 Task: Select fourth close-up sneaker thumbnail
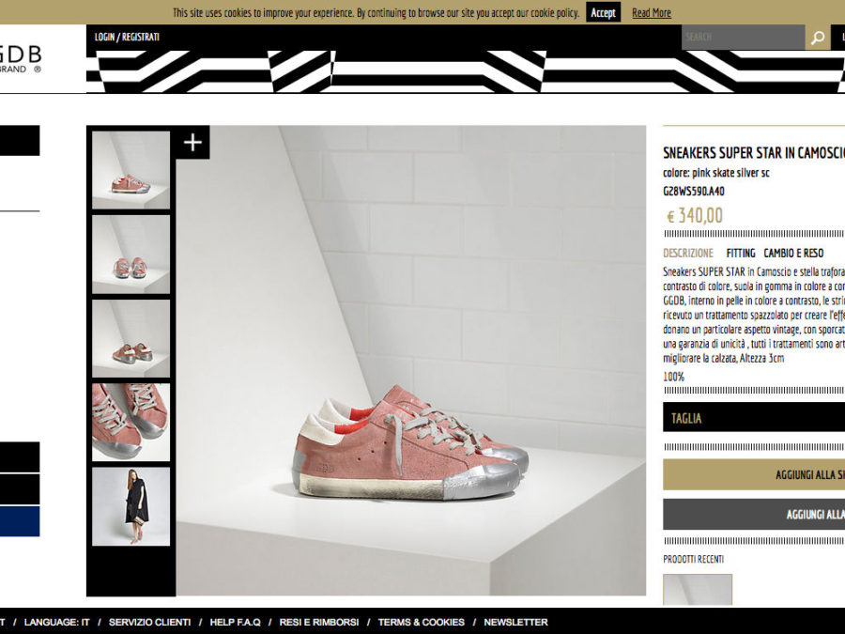pos(131,422)
